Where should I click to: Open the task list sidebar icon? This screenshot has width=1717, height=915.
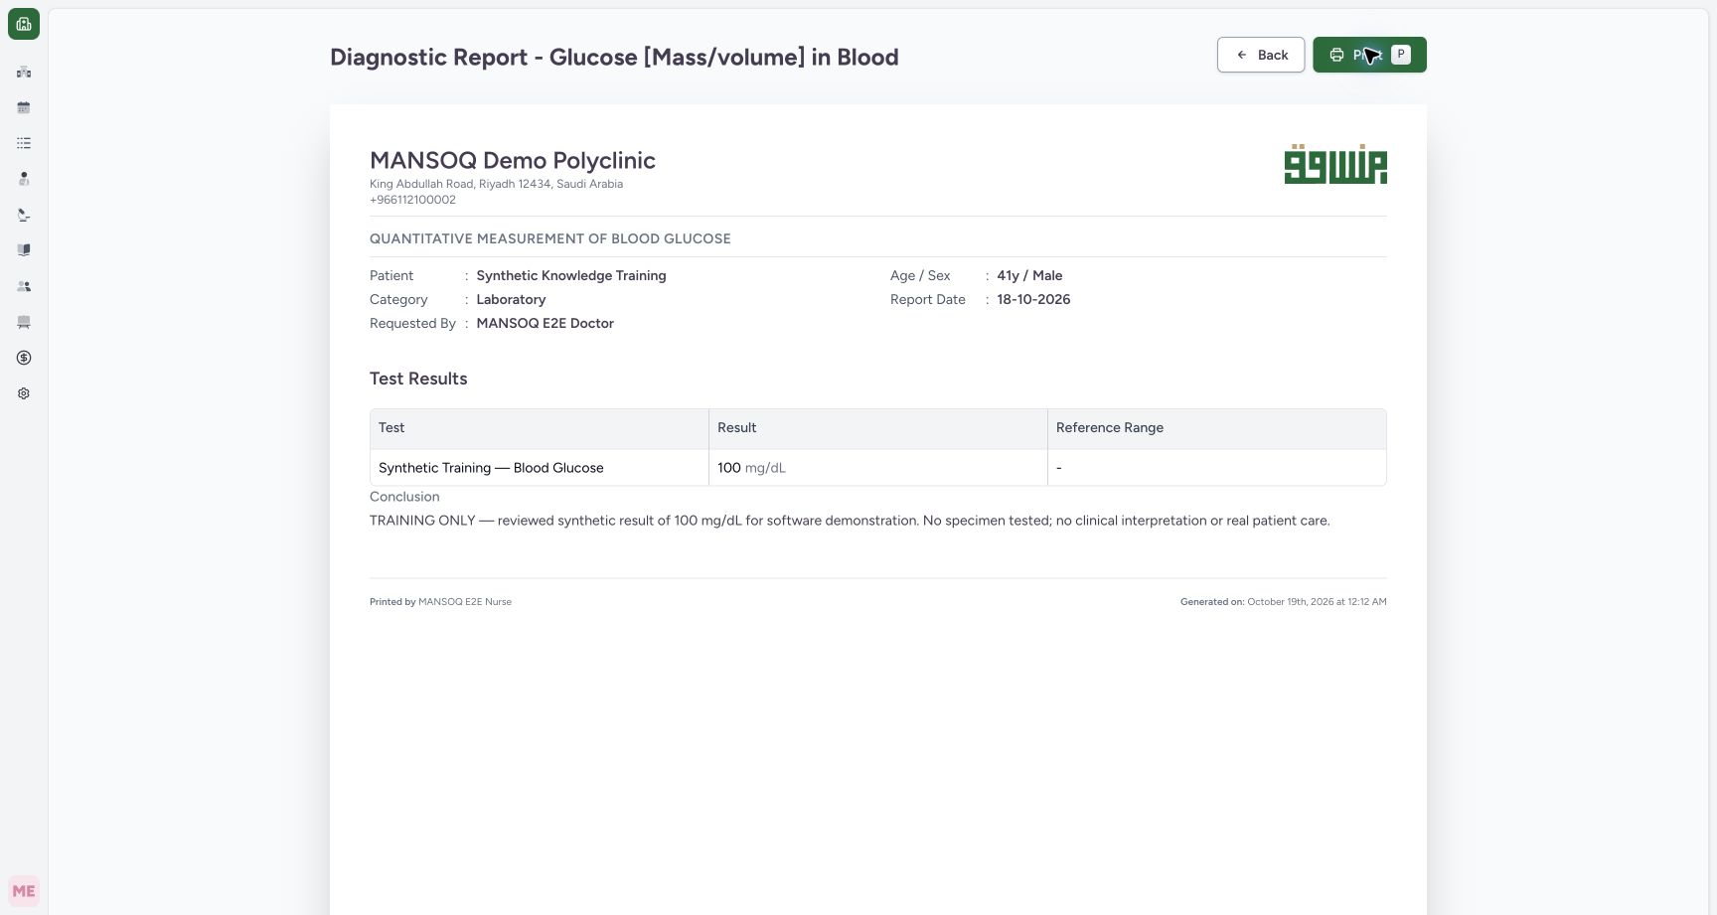24,143
